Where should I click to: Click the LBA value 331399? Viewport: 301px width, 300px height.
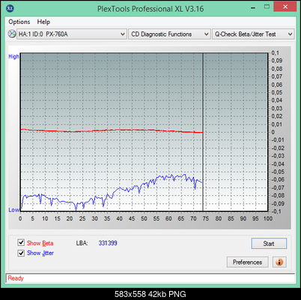pos(108,243)
